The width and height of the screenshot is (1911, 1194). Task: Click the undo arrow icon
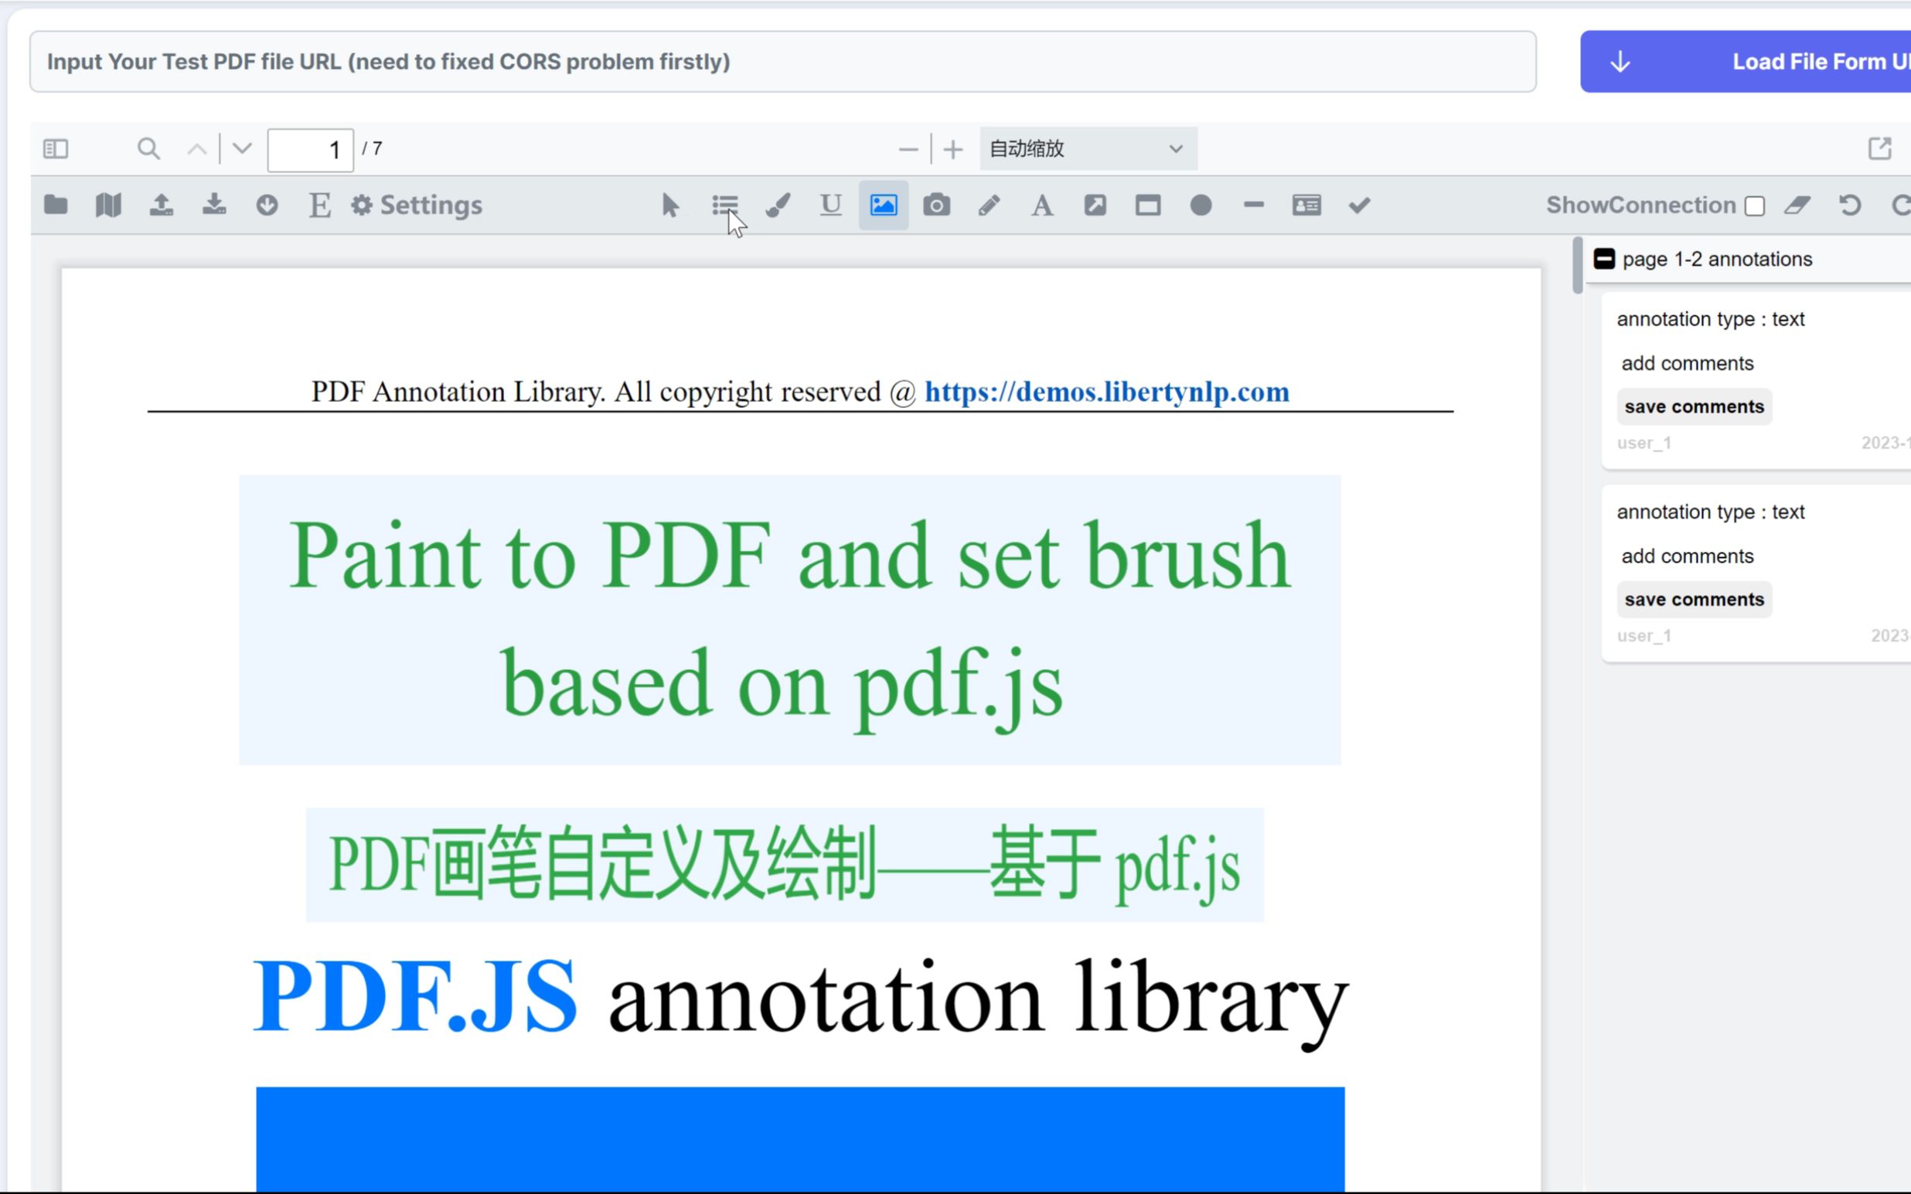[1849, 206]
